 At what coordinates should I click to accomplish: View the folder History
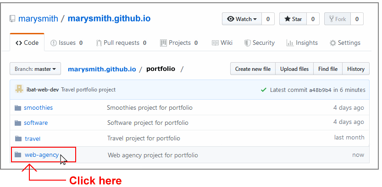pos(356,69)
